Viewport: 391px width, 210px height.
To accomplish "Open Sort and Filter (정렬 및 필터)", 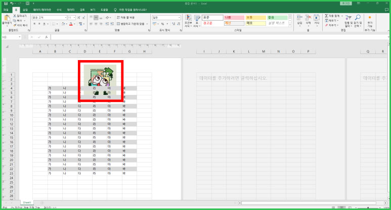I will coord(348,21).
